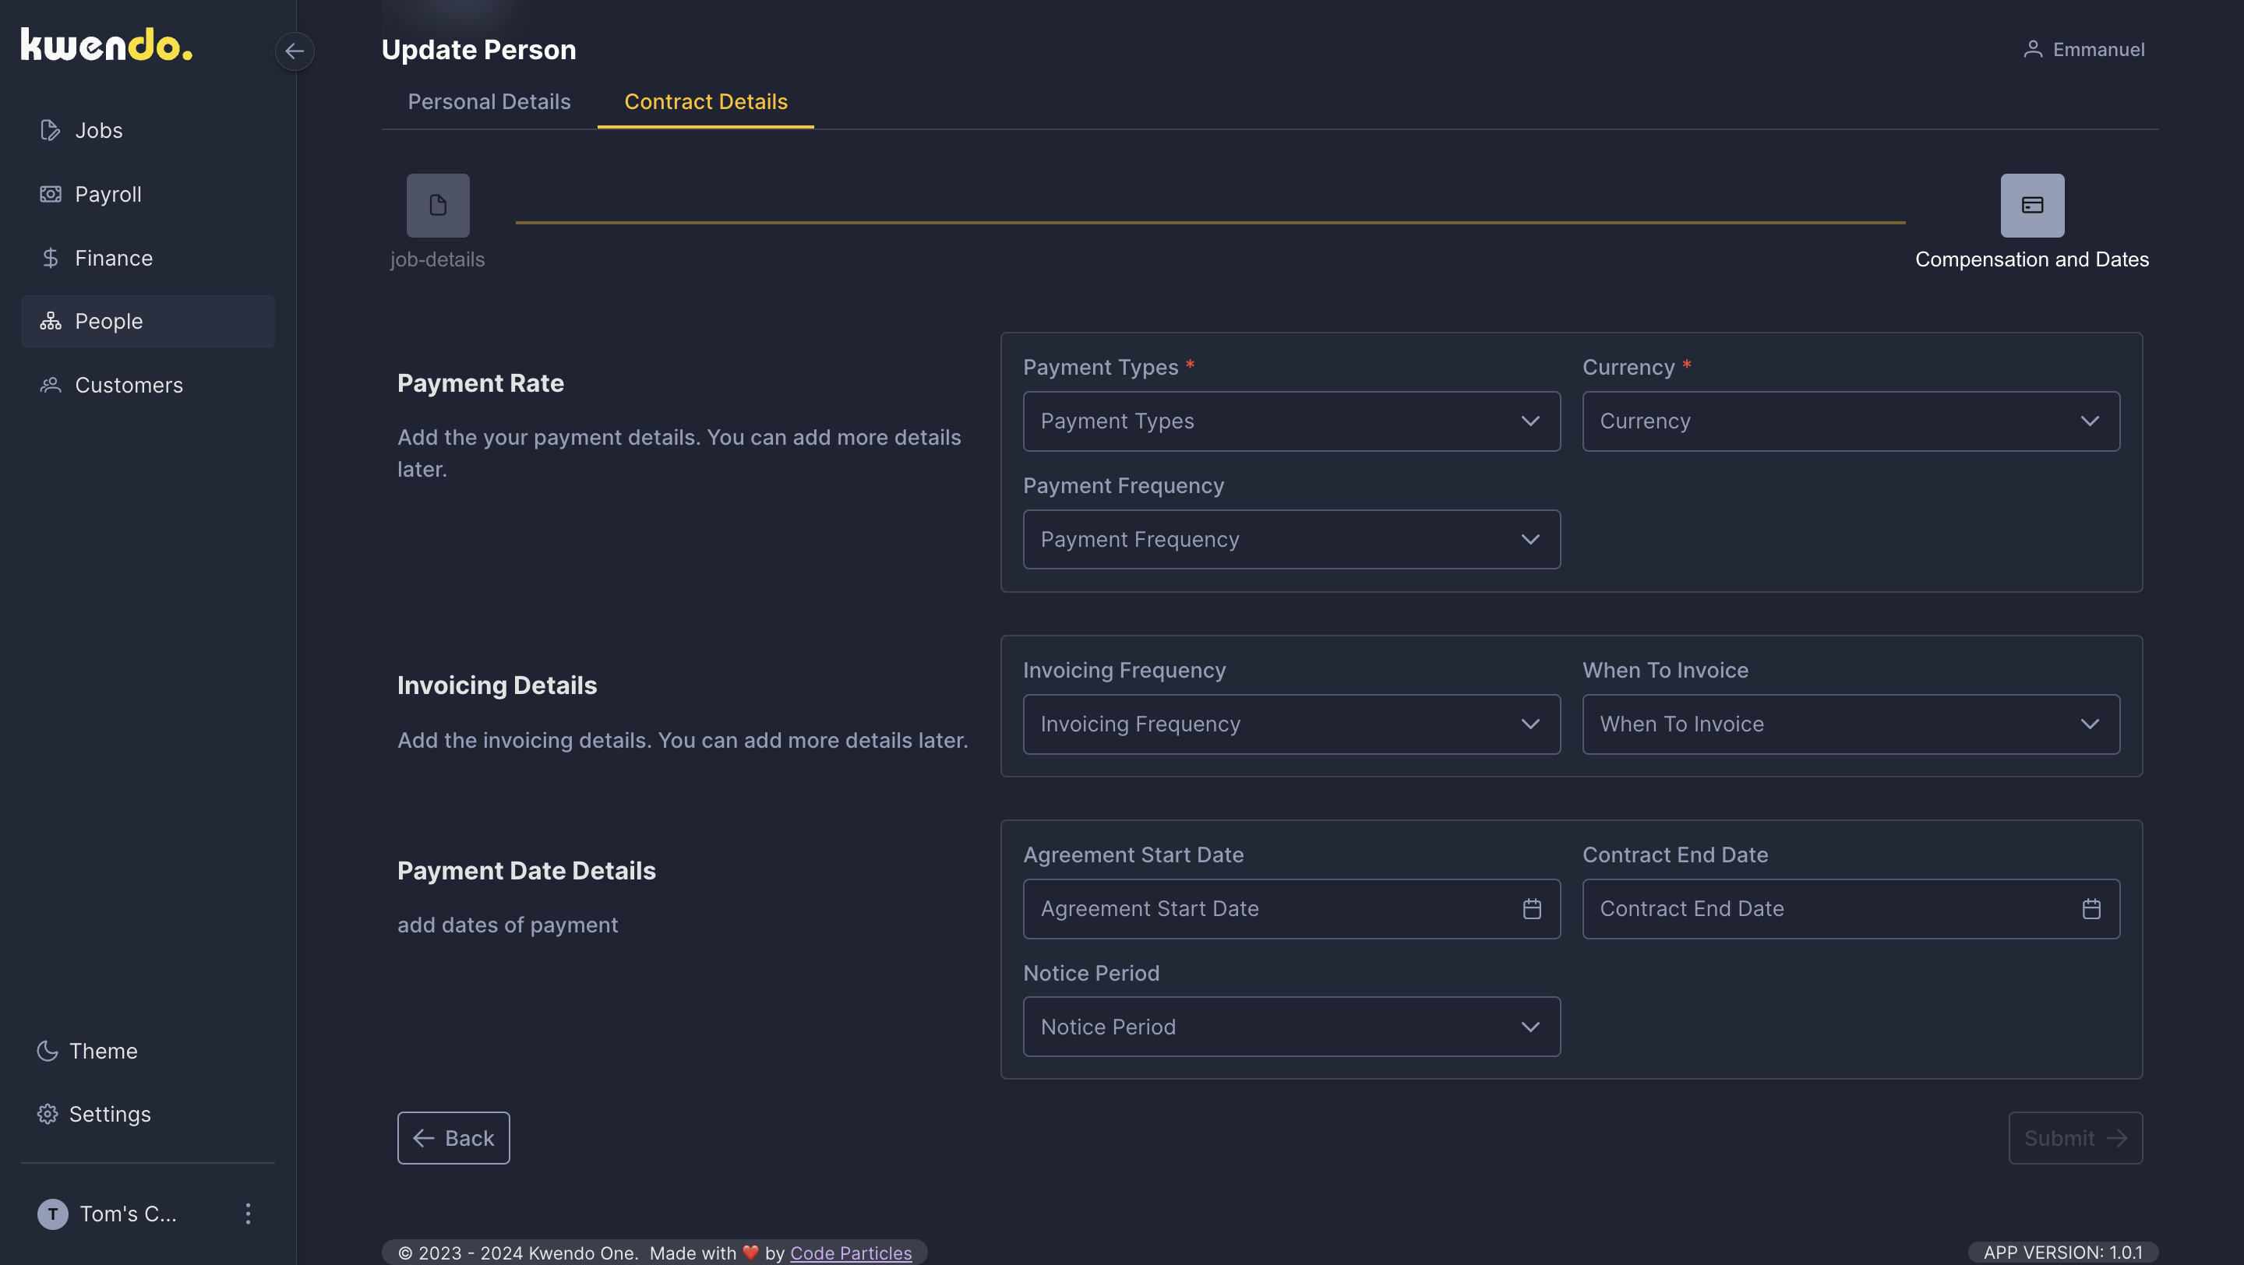Viewport: 2244px width, 1265px height.
Task: Expand the When To Invoice dropdown
Action: pos(1851,724)
